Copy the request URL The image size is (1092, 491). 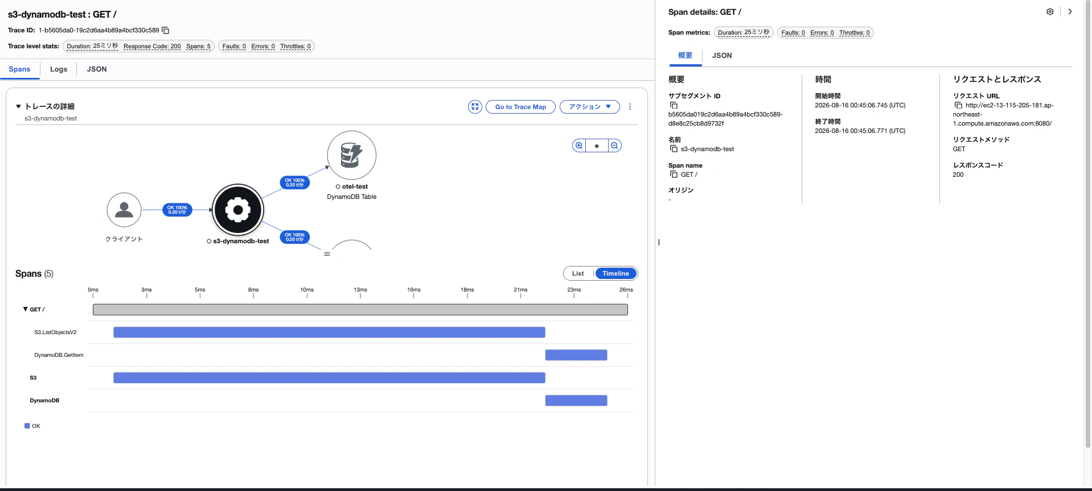pyautogui.click(x=958, y=105)
